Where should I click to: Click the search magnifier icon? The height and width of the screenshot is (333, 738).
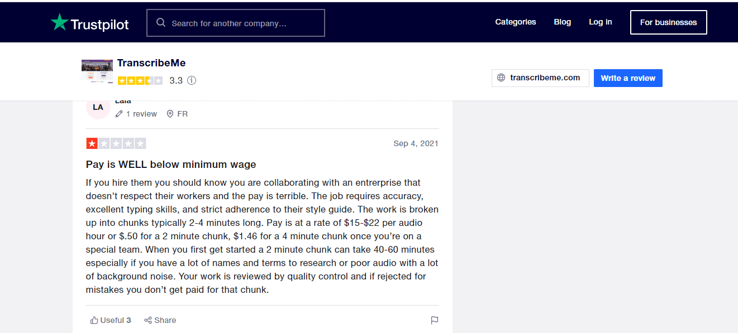point(161,23)
